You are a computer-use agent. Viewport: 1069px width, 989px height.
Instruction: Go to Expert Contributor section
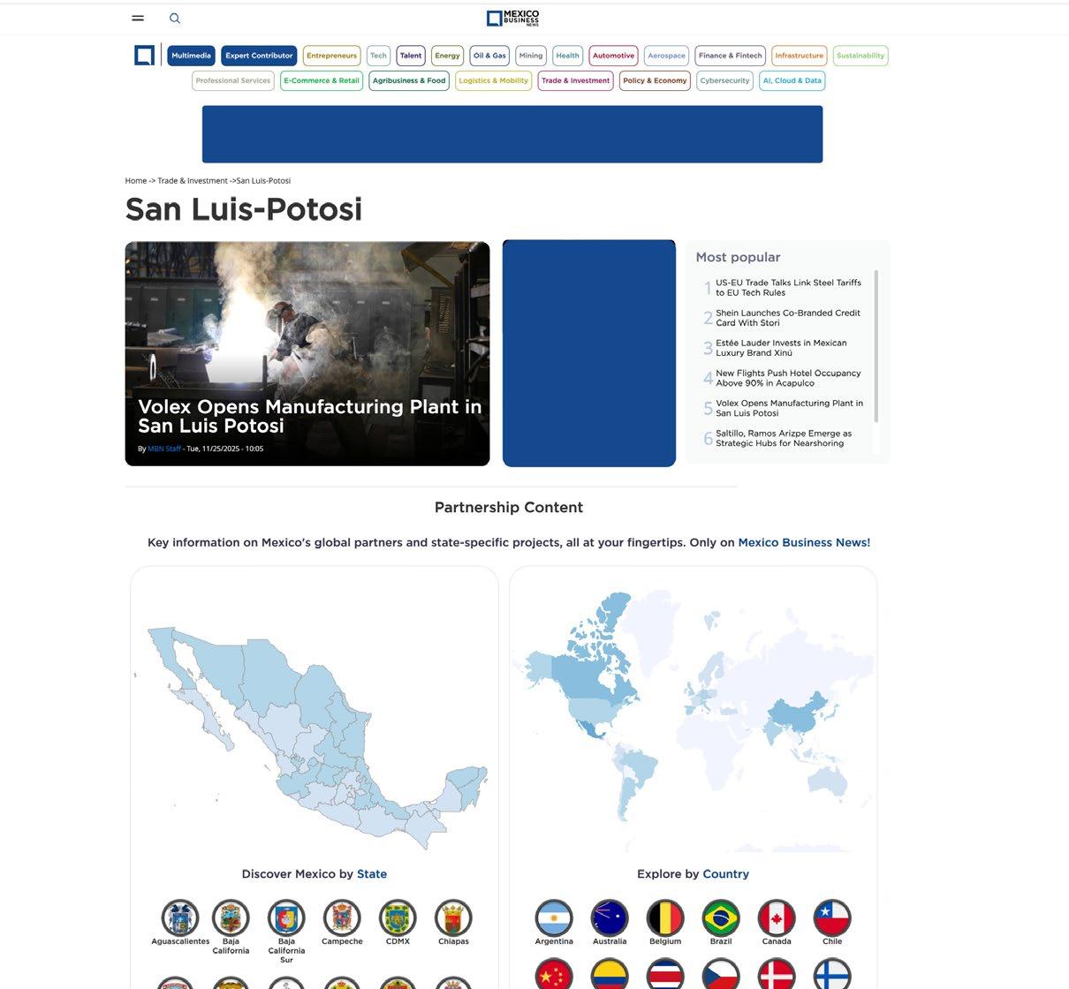point(259,56)
